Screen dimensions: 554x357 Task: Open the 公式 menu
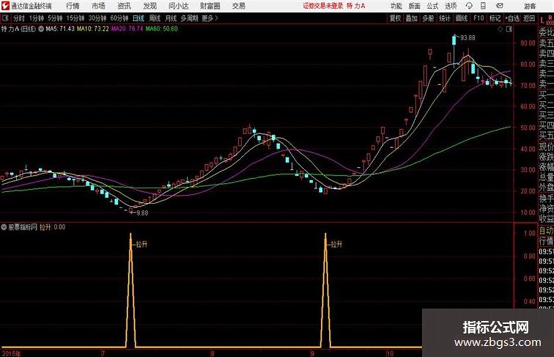(x=432, y=6)
